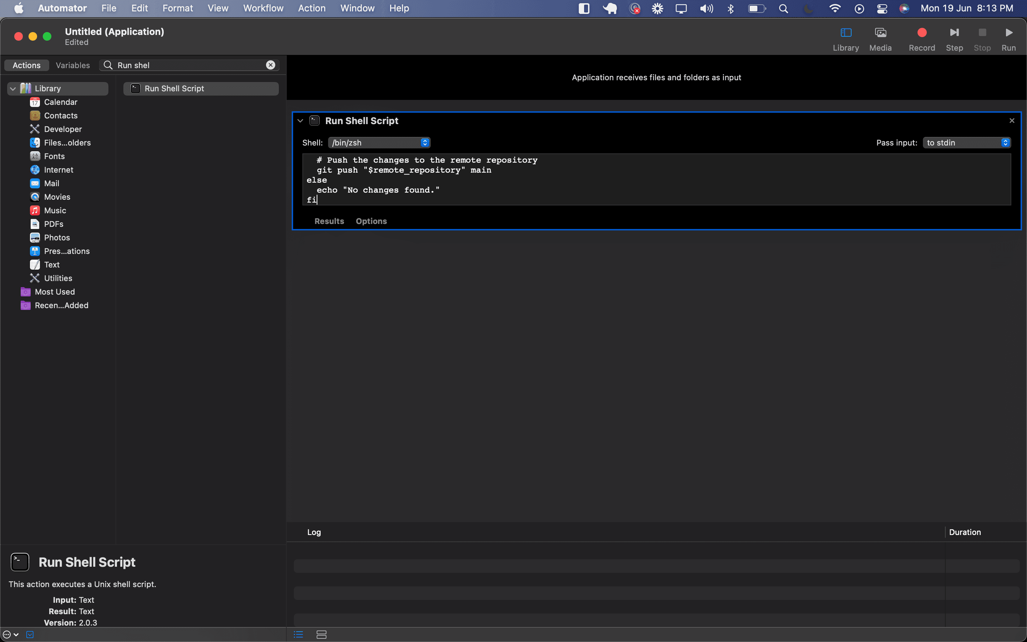Switch to the Actions tab

tap(26, 65)
